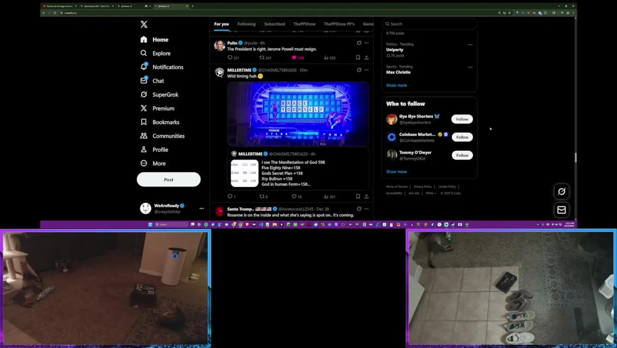Open options for Max Christie trend

coord(470,67)
